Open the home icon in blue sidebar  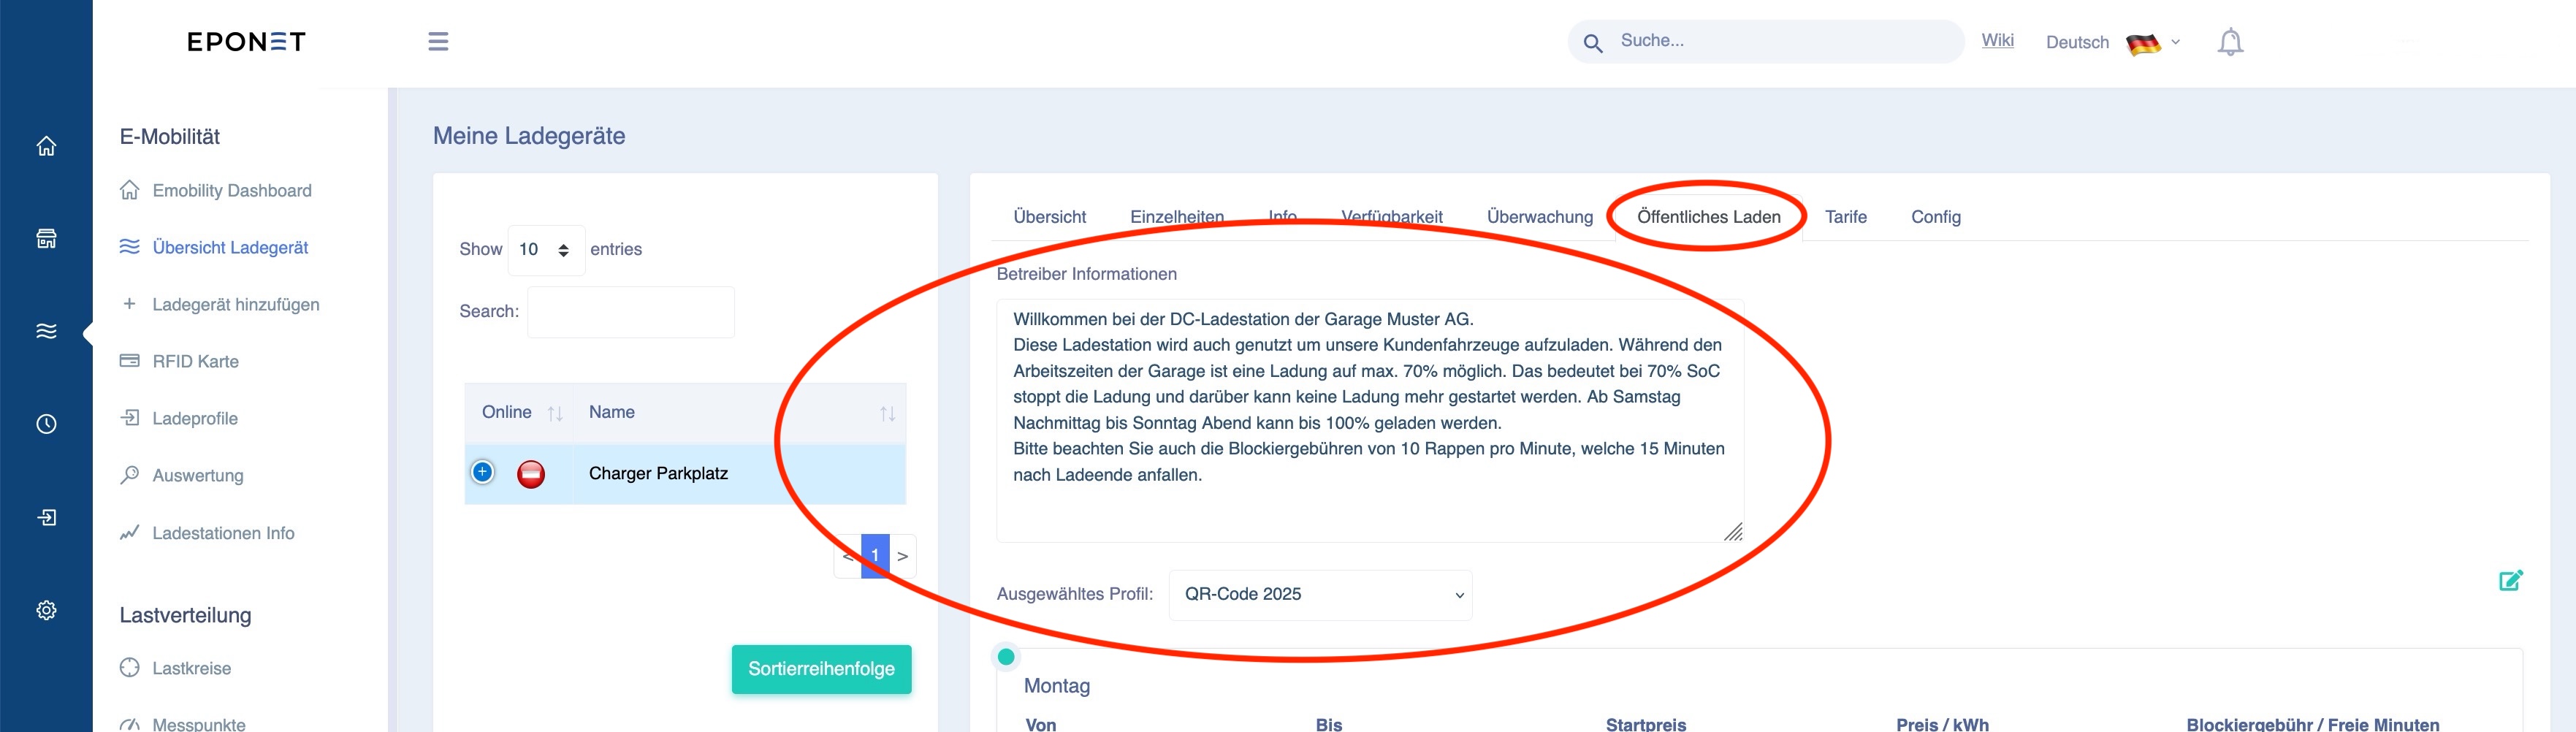(46, 146)
